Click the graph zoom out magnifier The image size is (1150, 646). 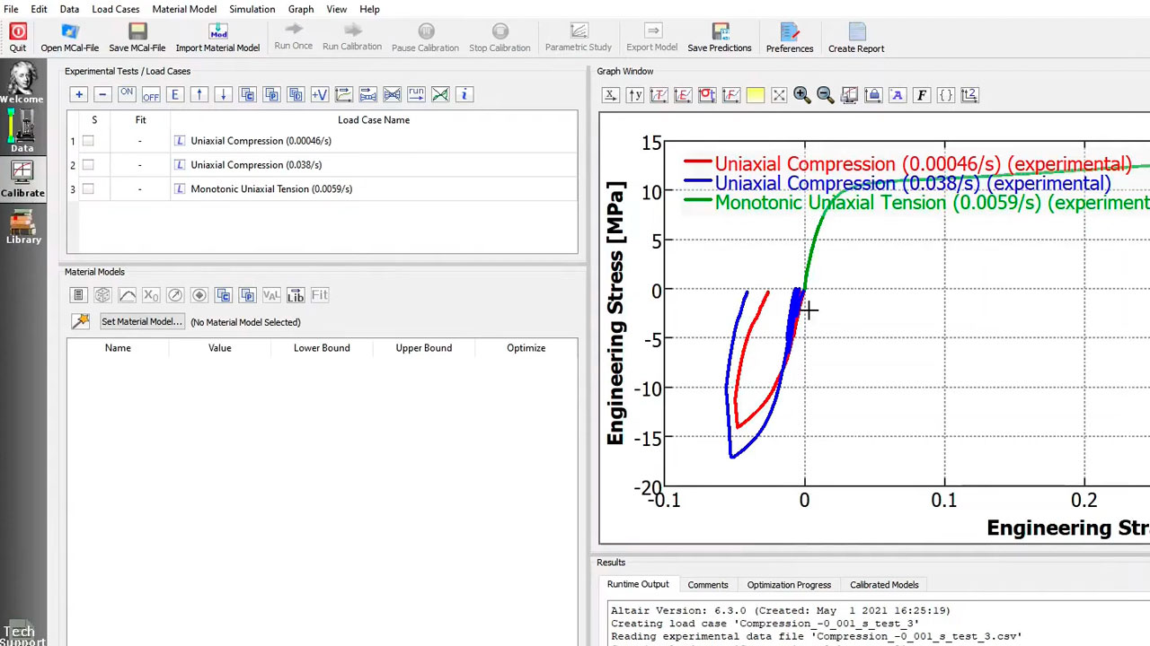tap(825, 95)
